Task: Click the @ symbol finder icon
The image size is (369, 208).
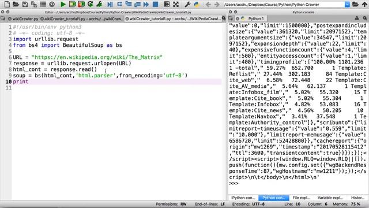Action: click(x=52, y=4)
